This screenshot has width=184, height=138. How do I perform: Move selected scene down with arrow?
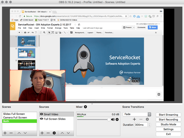pos(25,133)
